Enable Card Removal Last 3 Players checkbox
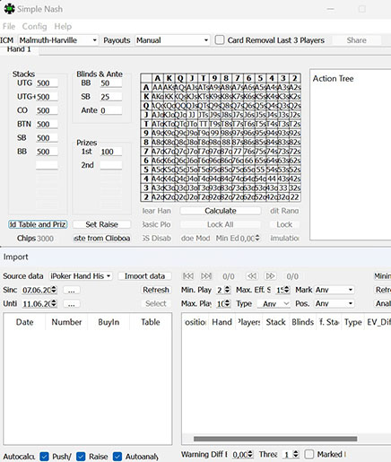391x462 pixels. coord(220,40)
